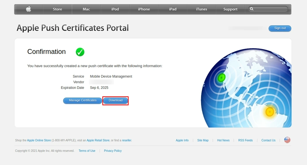Open the Mac navigation tab
Screen dimensions: 307x165
coord(86,9)
